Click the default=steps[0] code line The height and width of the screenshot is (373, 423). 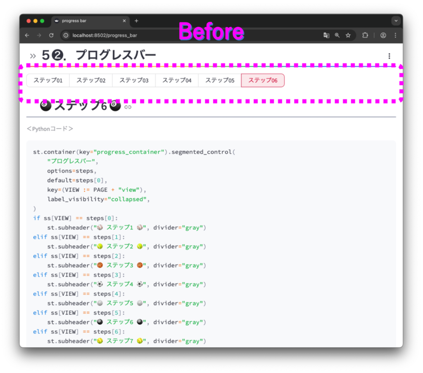[x=77, y=180]
